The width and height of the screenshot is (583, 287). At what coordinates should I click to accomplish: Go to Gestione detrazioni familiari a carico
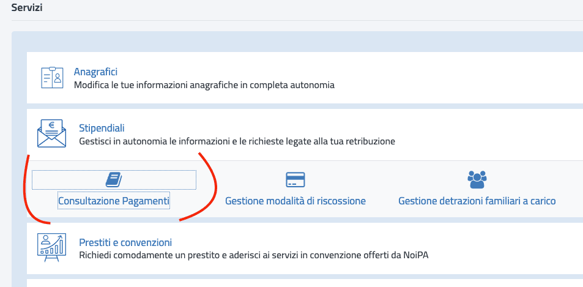477,201
